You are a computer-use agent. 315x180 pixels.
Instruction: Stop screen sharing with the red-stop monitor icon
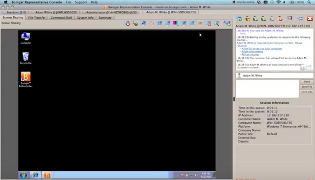click(x=127, y=23)
